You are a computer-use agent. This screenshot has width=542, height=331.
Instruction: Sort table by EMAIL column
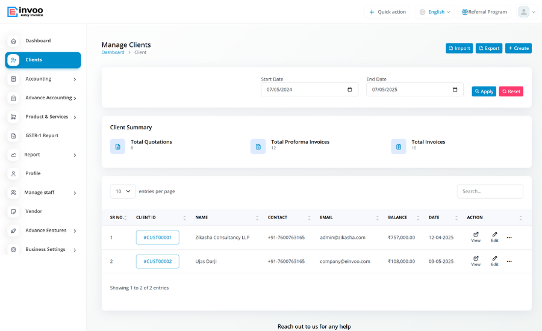[x=349, y=217]
